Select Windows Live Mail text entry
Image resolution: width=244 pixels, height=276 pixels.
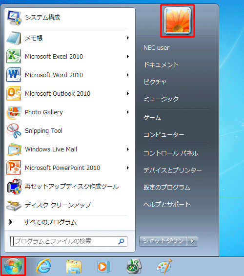51,149
